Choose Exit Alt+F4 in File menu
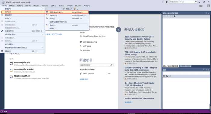The width and height of the screenshot is (211, 114). pyautogui.click(x=23, y=51)
